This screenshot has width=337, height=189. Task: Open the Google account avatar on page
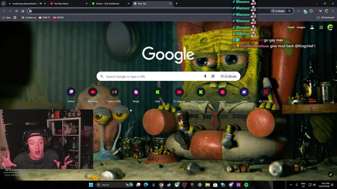coord(330,27)
